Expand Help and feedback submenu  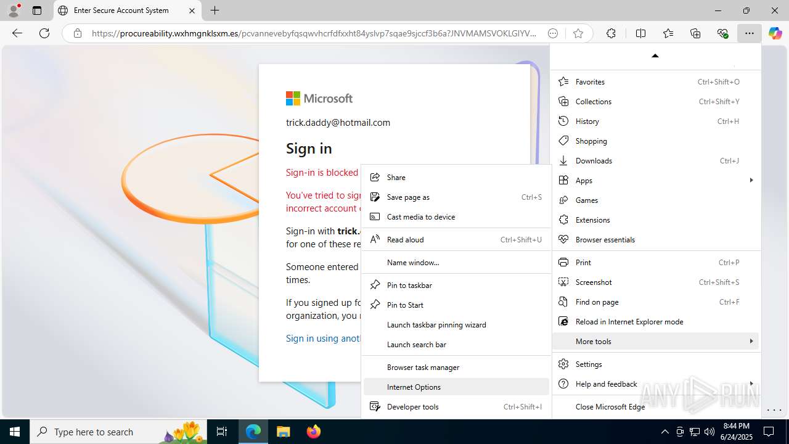(x=656, y=384)
